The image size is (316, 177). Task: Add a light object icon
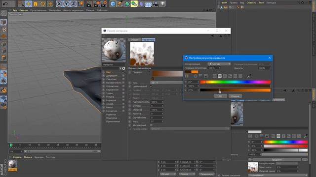(x=162, y=4)
